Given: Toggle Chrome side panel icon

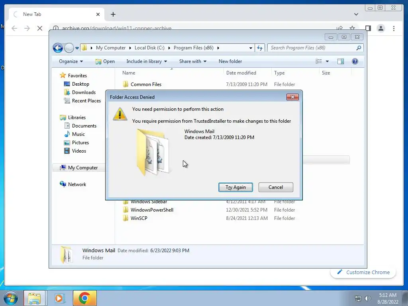Looking at the screenshot, I should point(368,28).
